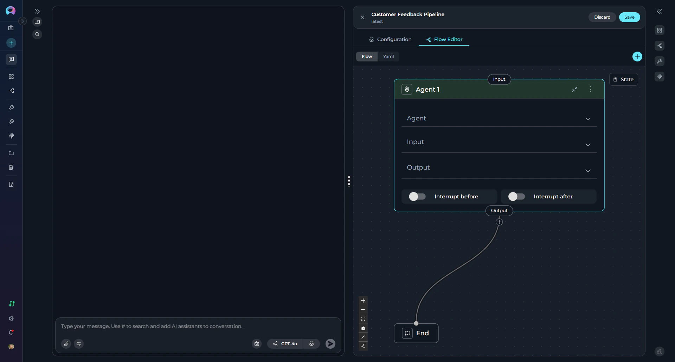Select the flows icon in the left sidebar
This screenshot has width=675, height=362.
tap(11, 91)
